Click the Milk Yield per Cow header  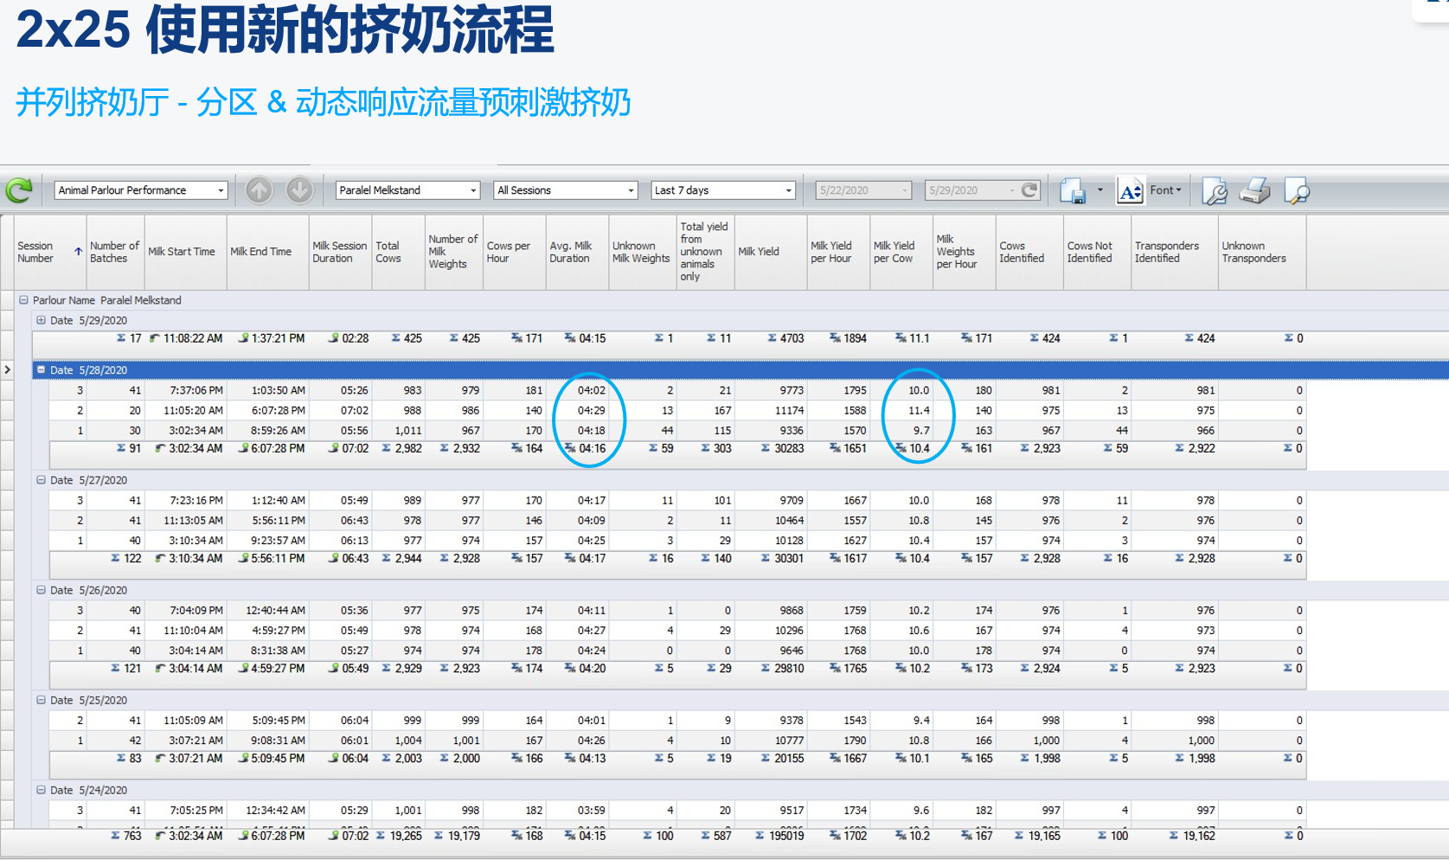[x=901, y=252]
